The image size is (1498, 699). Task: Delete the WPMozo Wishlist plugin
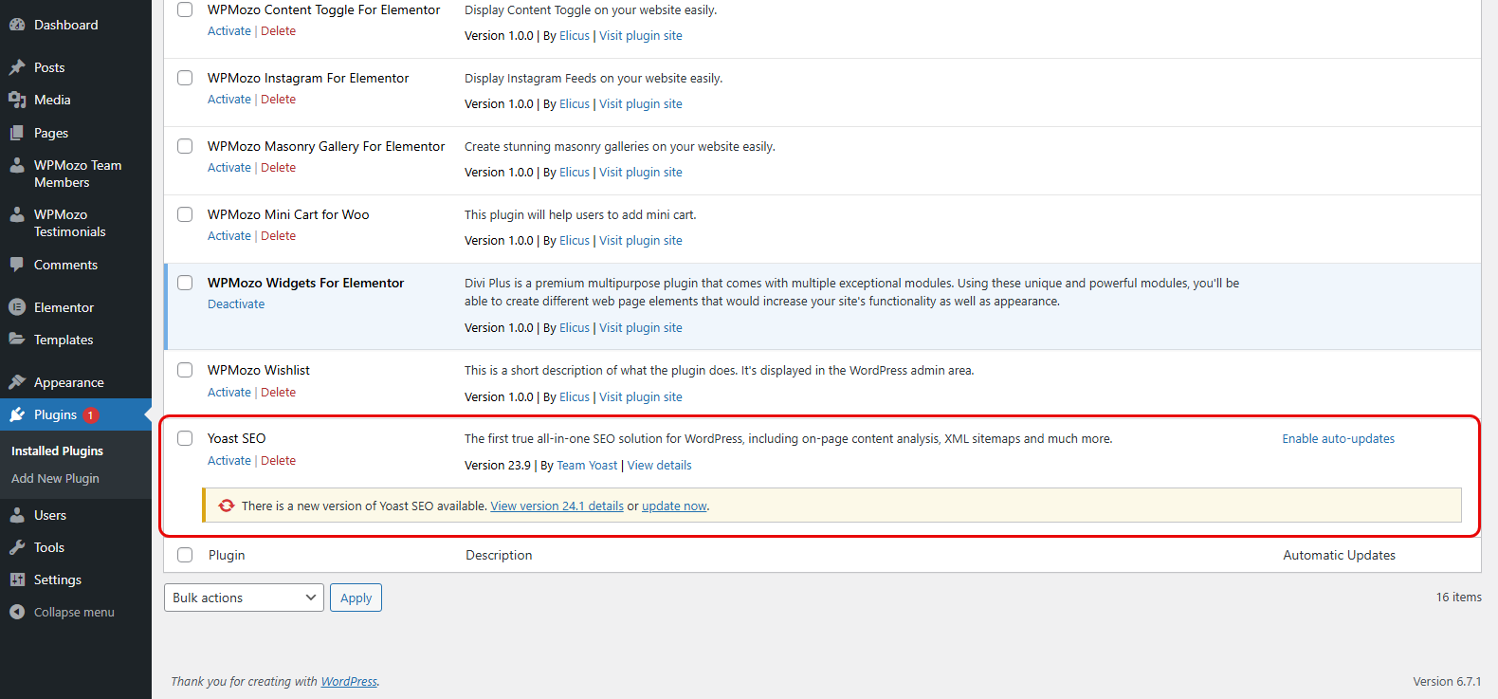tap(278, 392)
